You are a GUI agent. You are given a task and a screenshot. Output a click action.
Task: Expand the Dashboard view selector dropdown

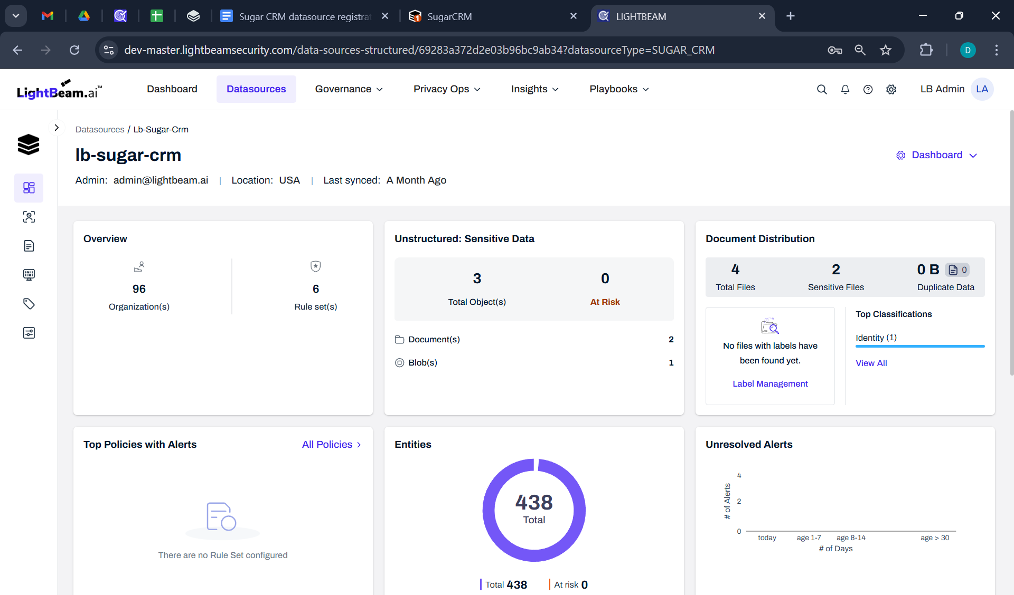click(x=937, y=155)
